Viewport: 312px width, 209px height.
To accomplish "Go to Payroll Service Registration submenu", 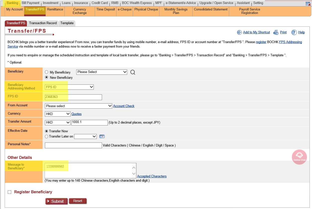I will point(250,11).
